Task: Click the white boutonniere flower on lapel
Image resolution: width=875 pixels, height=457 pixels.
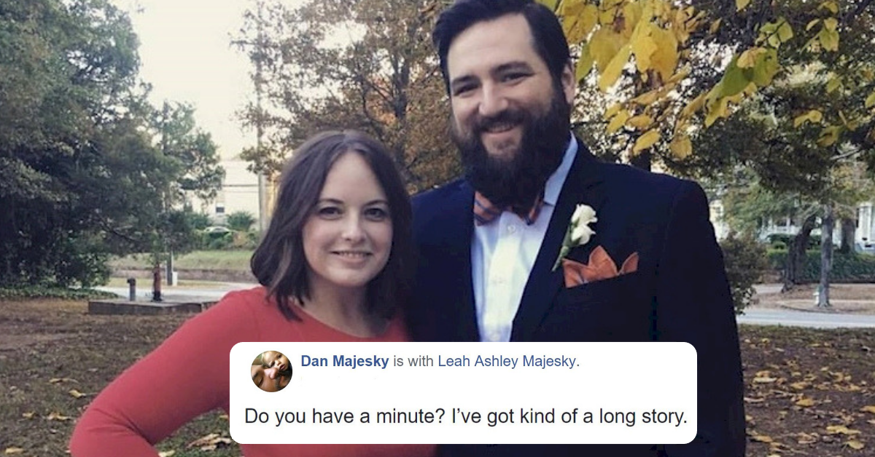Action: point(581,226)
